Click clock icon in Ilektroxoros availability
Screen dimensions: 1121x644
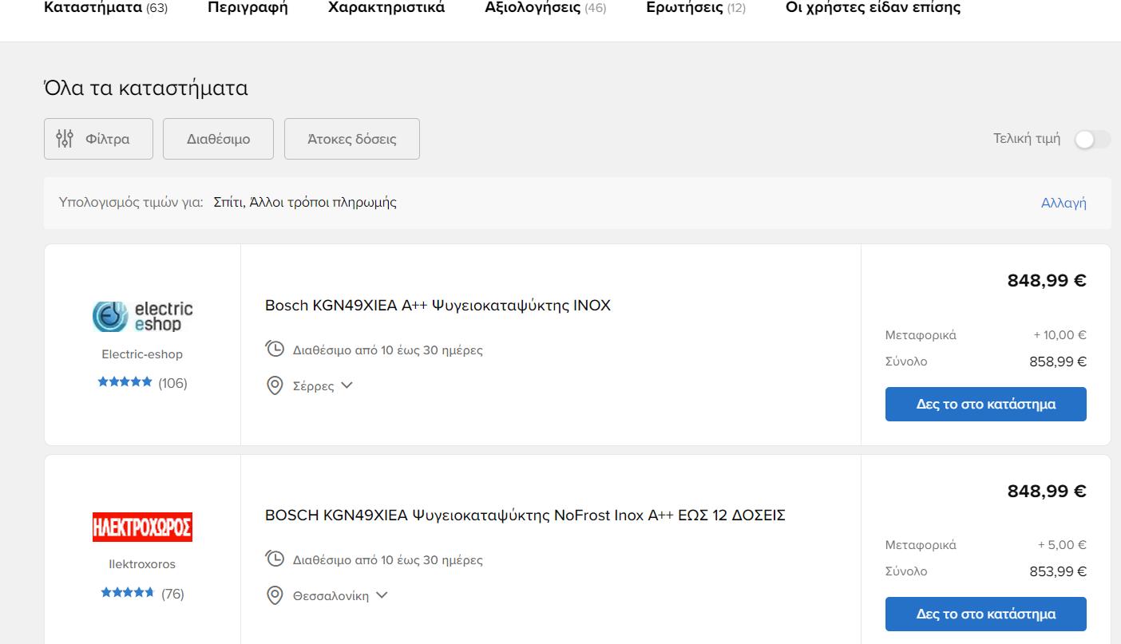(275, 559)
